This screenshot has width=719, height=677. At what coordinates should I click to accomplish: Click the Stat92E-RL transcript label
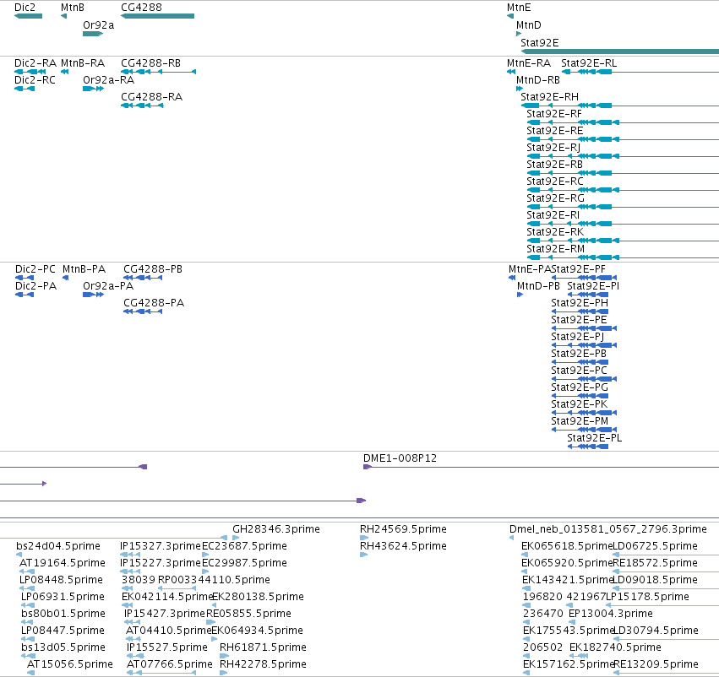tap(589, 62)
